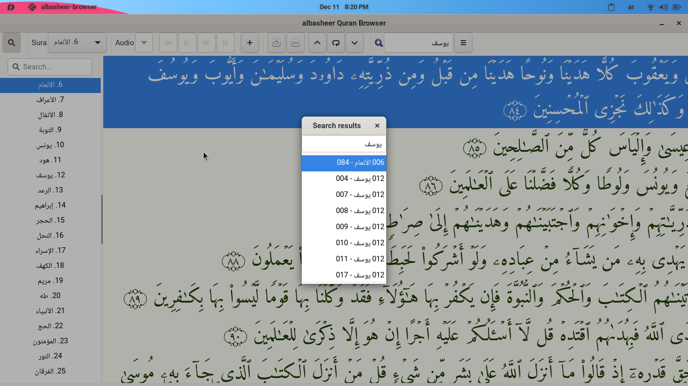This screenshot has width=688, height=386.
Task: Select result 012 يوسف - 010
Action: coord(344,243)
